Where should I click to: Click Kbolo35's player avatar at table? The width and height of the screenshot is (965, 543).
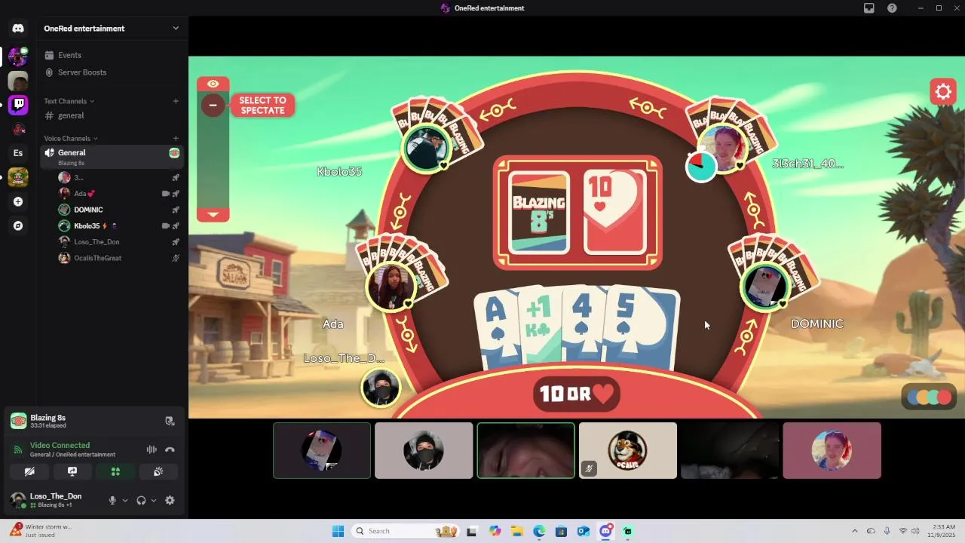click(426, 149)
